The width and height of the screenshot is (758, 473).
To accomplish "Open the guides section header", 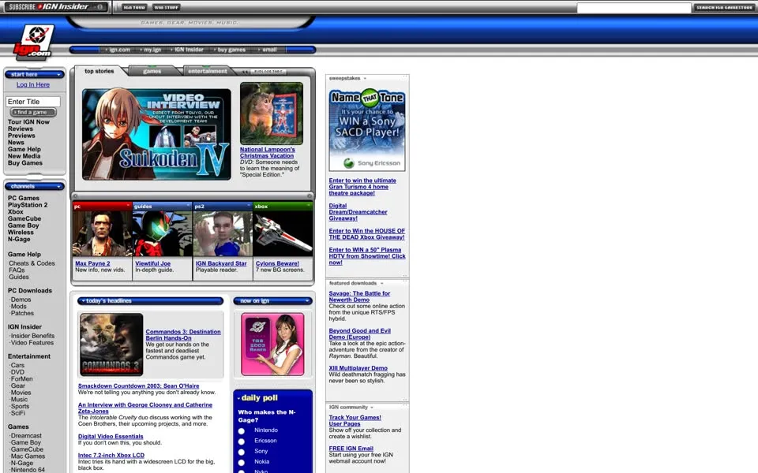I will click(162, 206).
